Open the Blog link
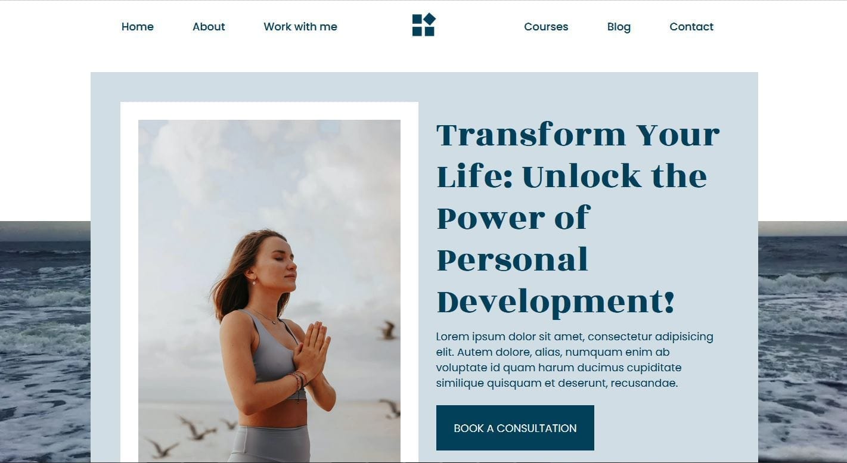This screenshot has width=847, height=463. coord(619,27)
